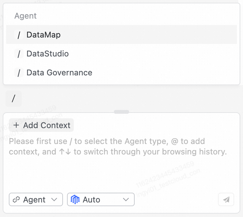
Task: Click the slash command chip above the input box
Action: (x=14, y=99)
